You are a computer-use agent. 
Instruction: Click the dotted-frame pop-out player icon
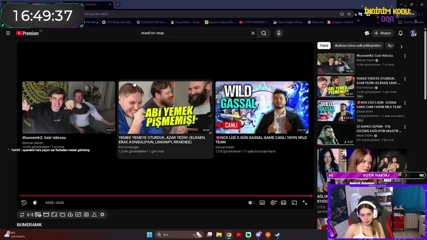click(x=62, y=215)
